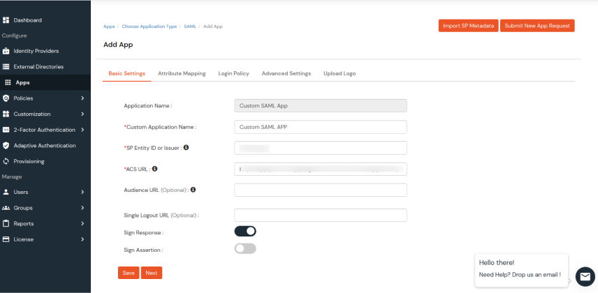
Task: Click the SP Entity ID input field
Action: pyautogui.click(x=321, y=148)
